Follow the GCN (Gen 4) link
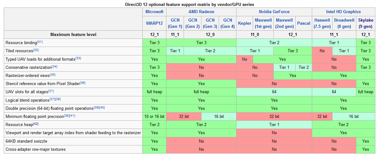This screenshot has height=157, width=381. (x=227, y=23)
